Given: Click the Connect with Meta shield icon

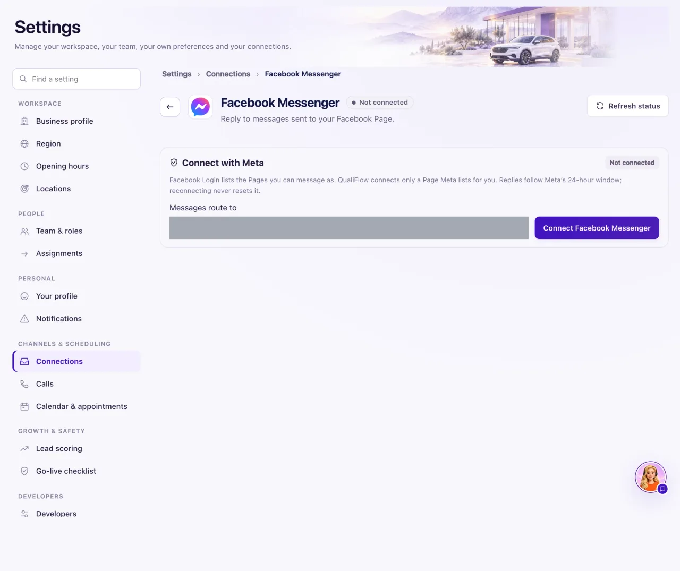Looking at the screenshot, I should [x=174, y=163].
